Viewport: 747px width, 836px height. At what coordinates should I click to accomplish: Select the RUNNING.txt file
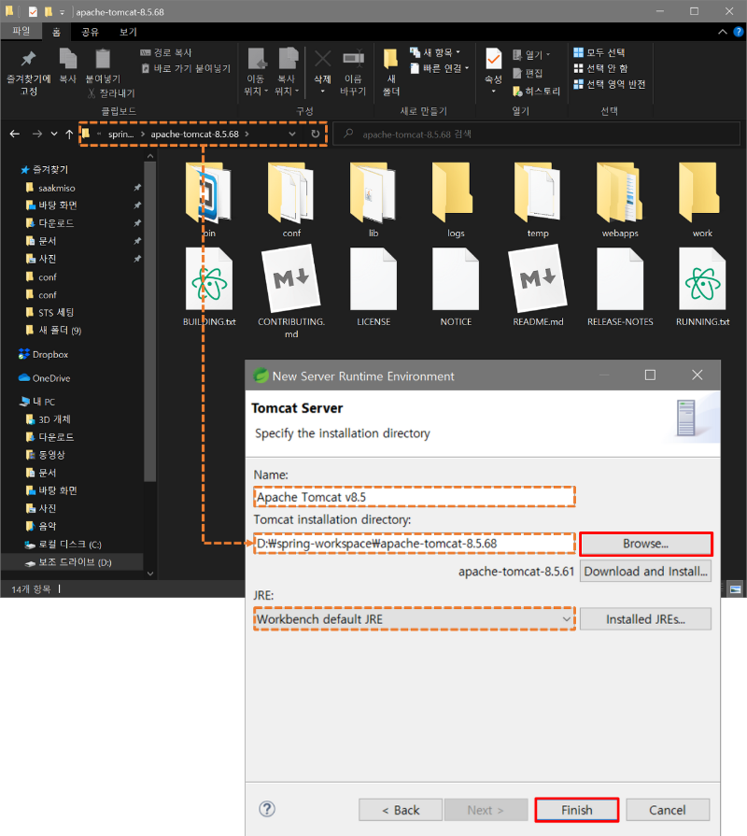tap(702, 287)
